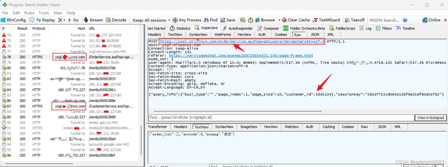Click the blue help question icon
This screenshot has width=448, height=167.
pyautogui.click(x=405, y=20)
